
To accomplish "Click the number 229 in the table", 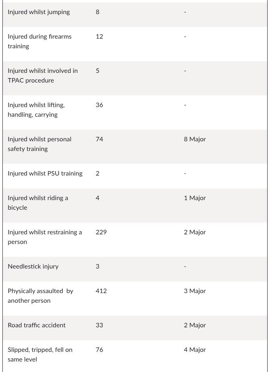I will (101, 232).
